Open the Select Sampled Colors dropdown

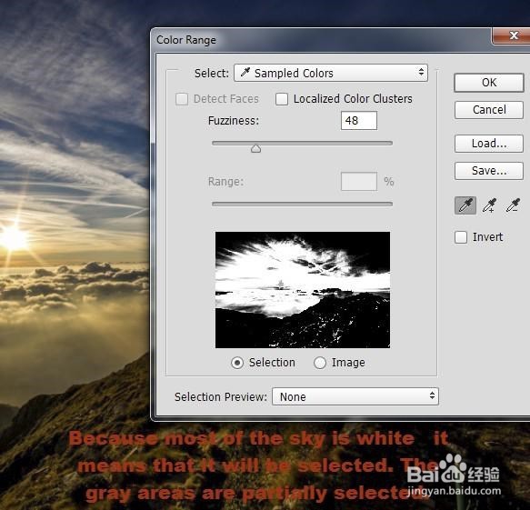[331, 73]
